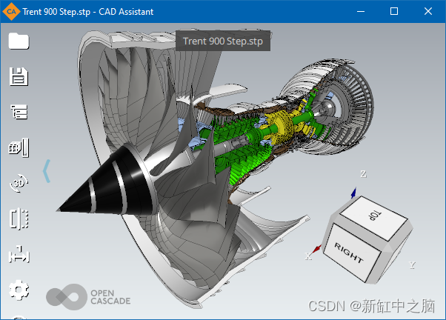Minimize the CAD Assistant window

[361, 11]
